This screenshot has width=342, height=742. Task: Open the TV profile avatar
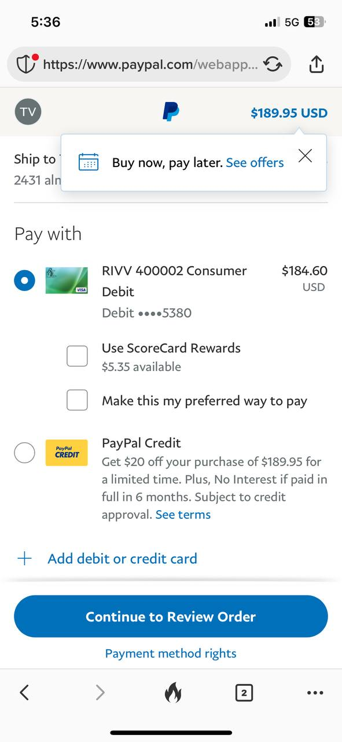[x=28, y=112]
